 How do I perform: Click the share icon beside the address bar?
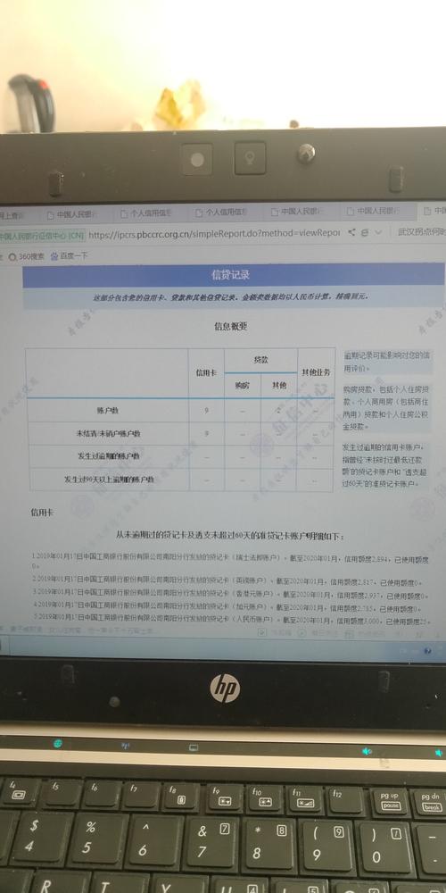[351, 232]
